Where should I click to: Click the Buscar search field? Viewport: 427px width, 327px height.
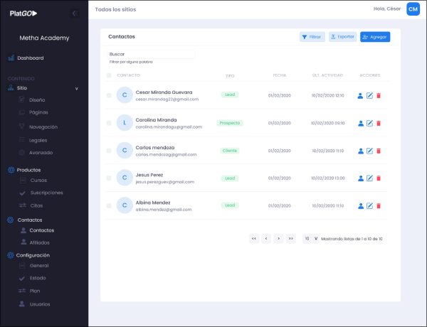pyautogui.click(x=151, y=53)
